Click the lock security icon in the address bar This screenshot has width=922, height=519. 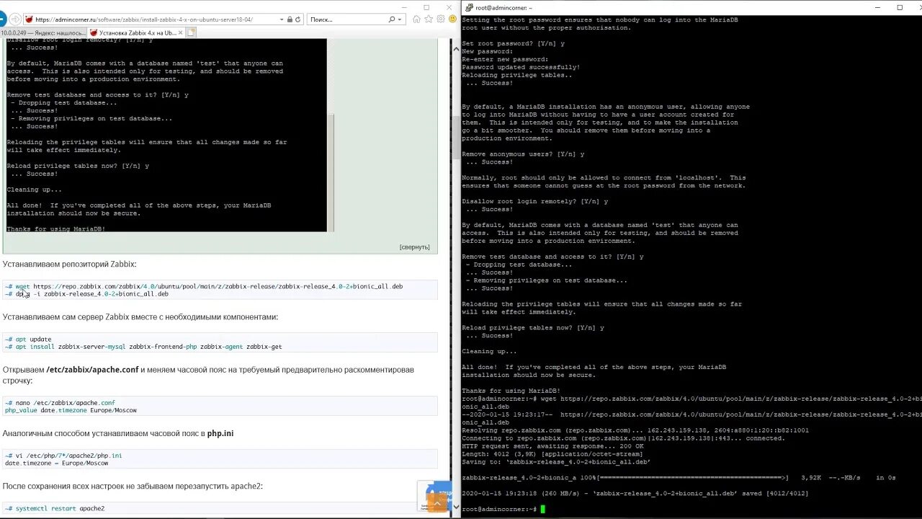tap(290, 19)
